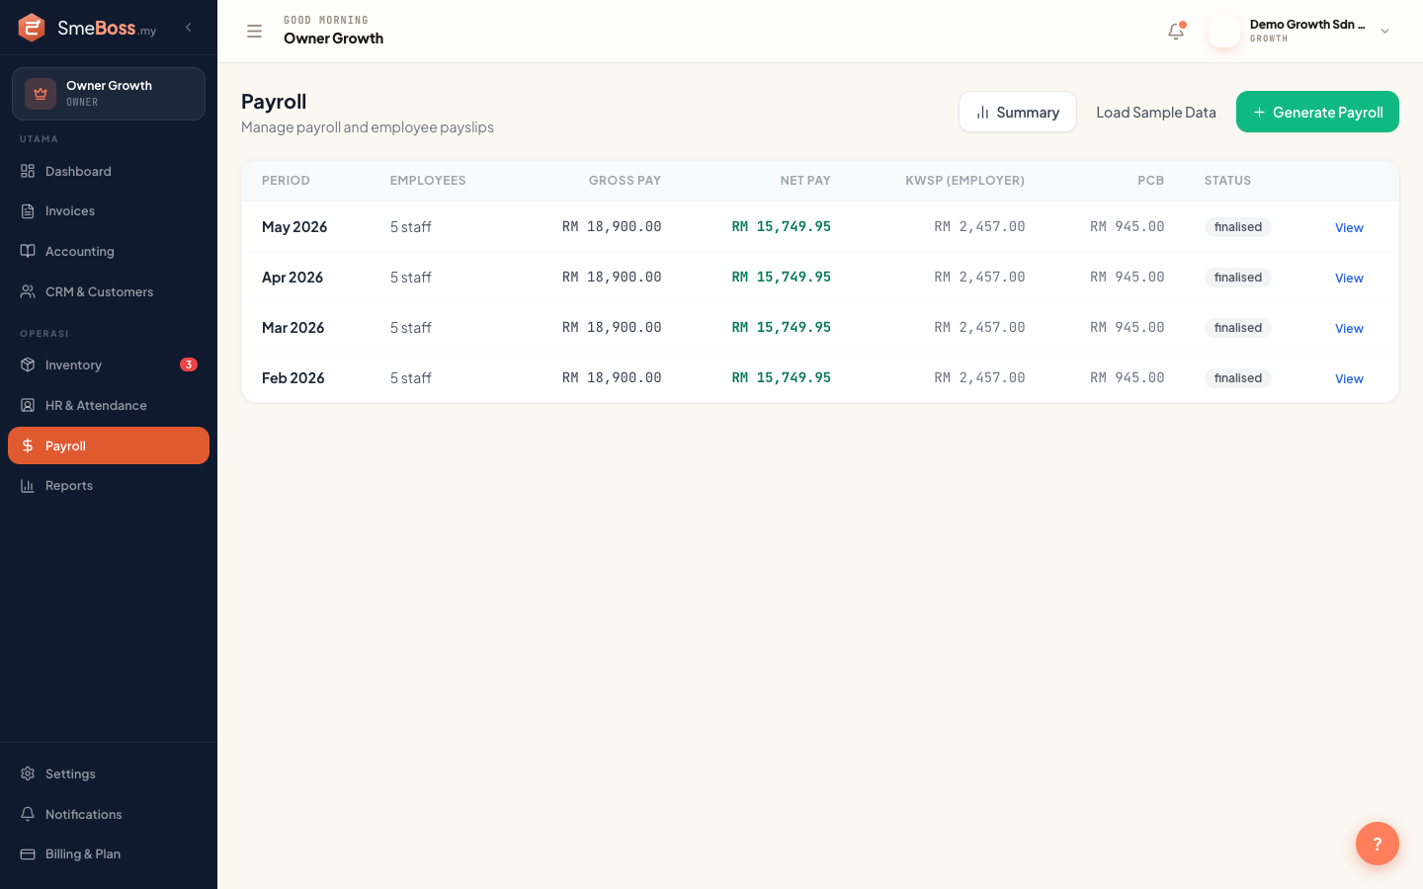1423x889 pixels.
Task: Click the PERIOD column header
Action: 286,181
